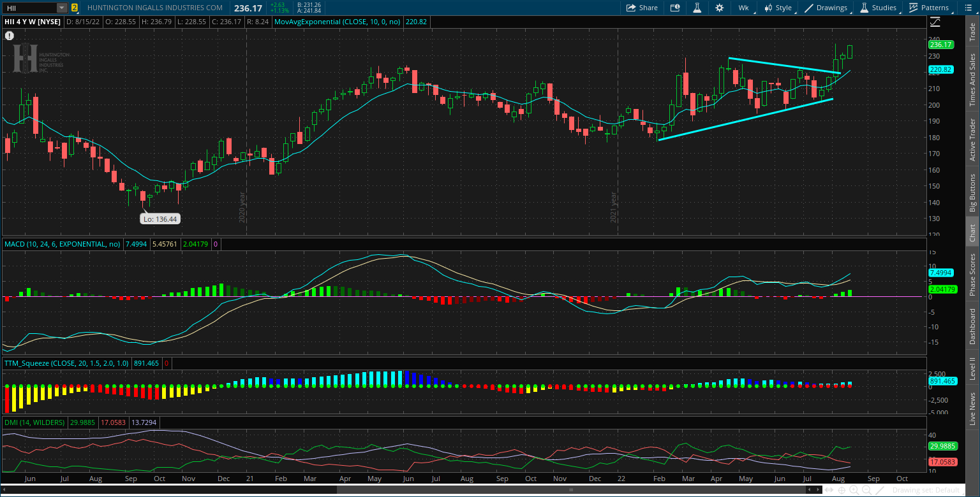The width and height of the screenshot is (980, 497).
Task: Open the Big Buttons side tab
Action: (x=972, y=192)
